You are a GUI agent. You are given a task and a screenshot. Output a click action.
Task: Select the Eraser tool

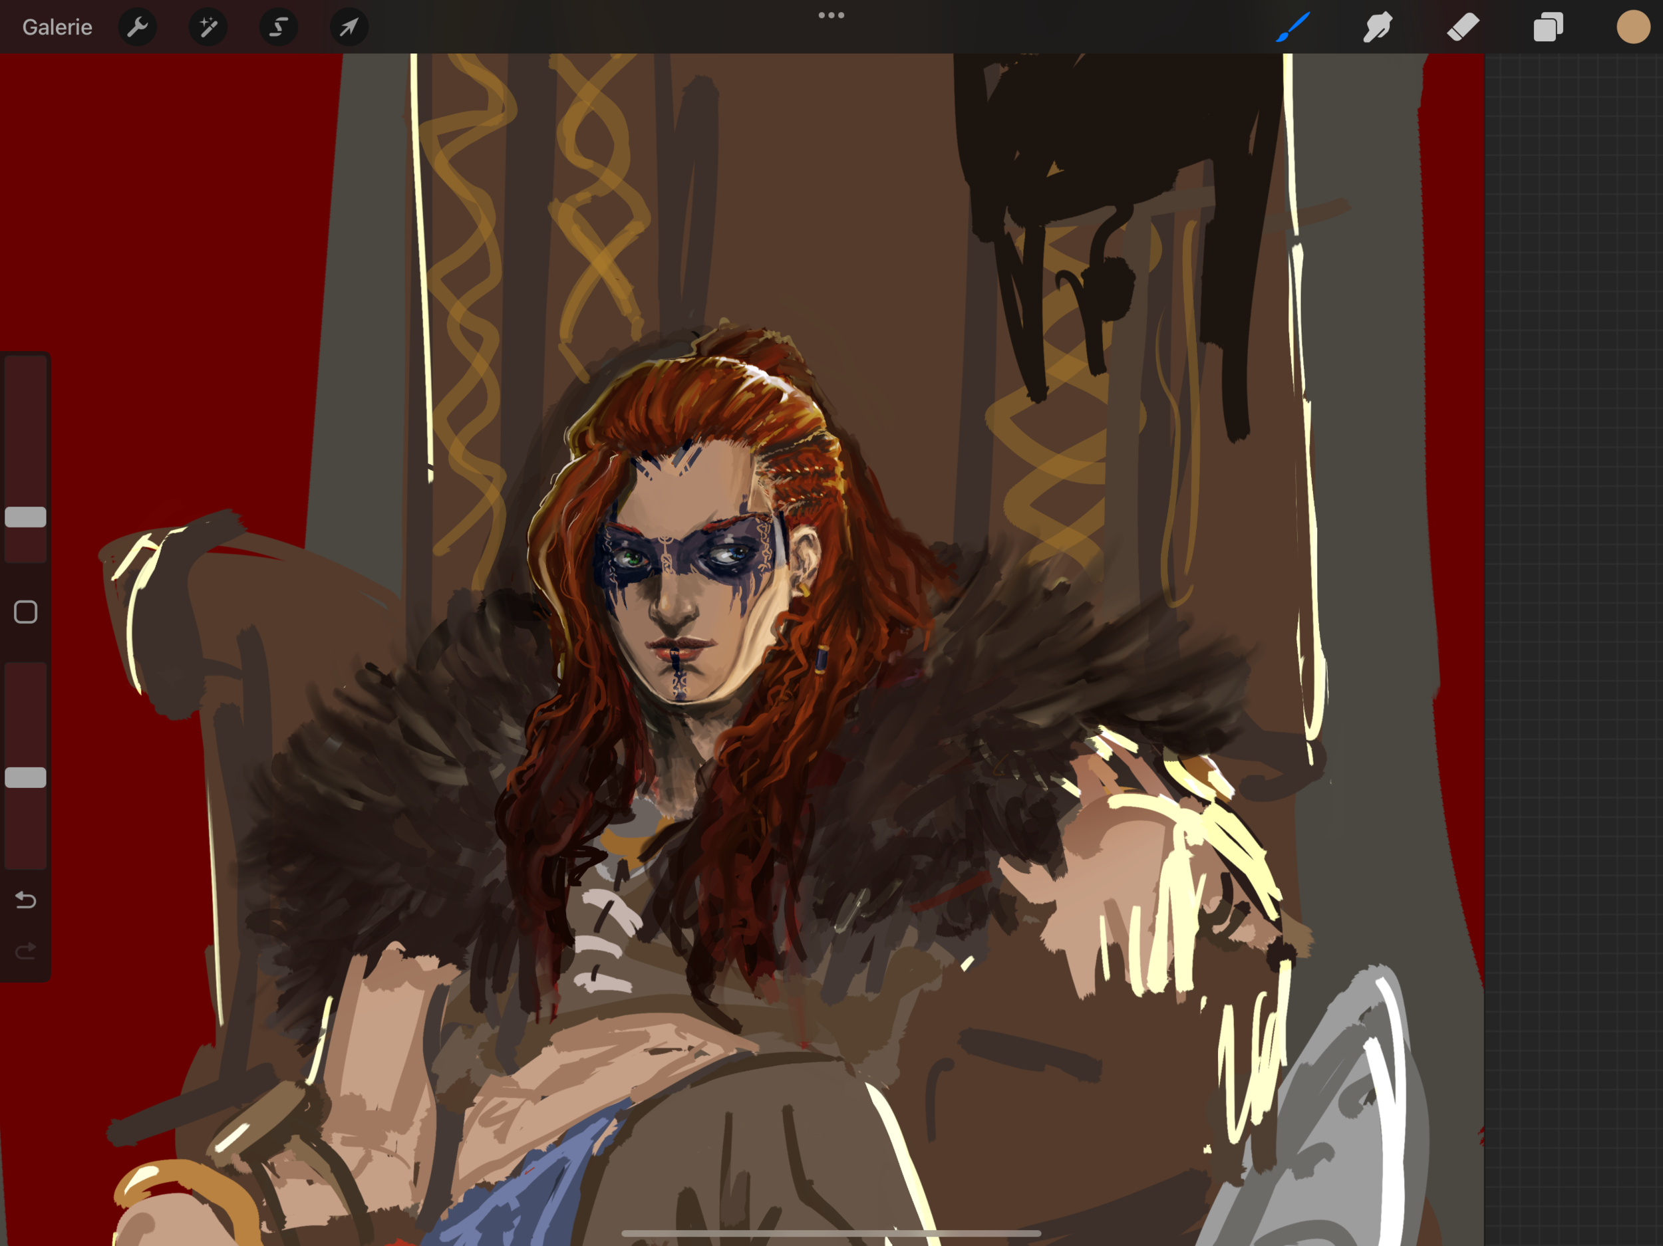pyautogui.click(x=1463, y=28)
